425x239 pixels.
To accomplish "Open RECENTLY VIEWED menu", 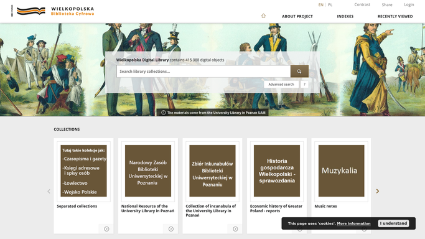I will pyautogui.click(x=395, y=16).
